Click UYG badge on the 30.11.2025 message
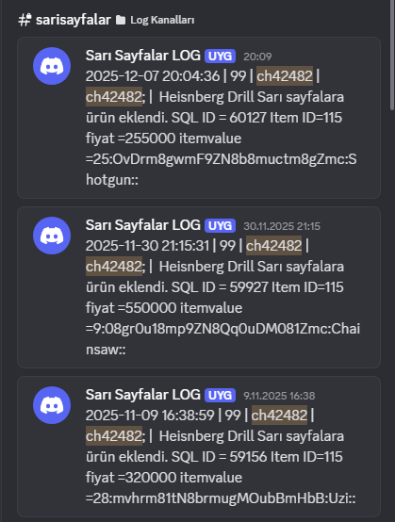This screenshot has width=395, height=522. 220,226
